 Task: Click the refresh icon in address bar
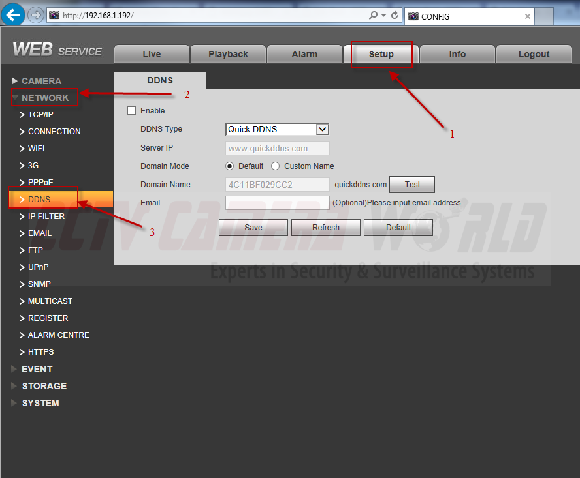click(395, 15)
